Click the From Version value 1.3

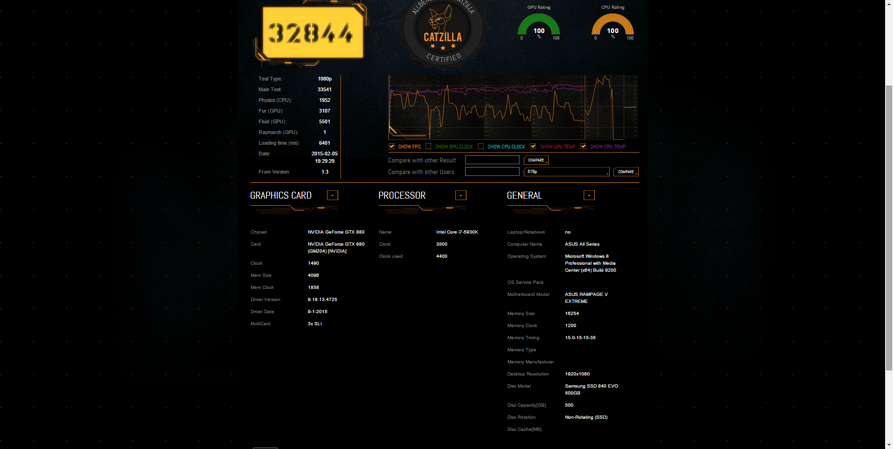click(x=325, y=172)
